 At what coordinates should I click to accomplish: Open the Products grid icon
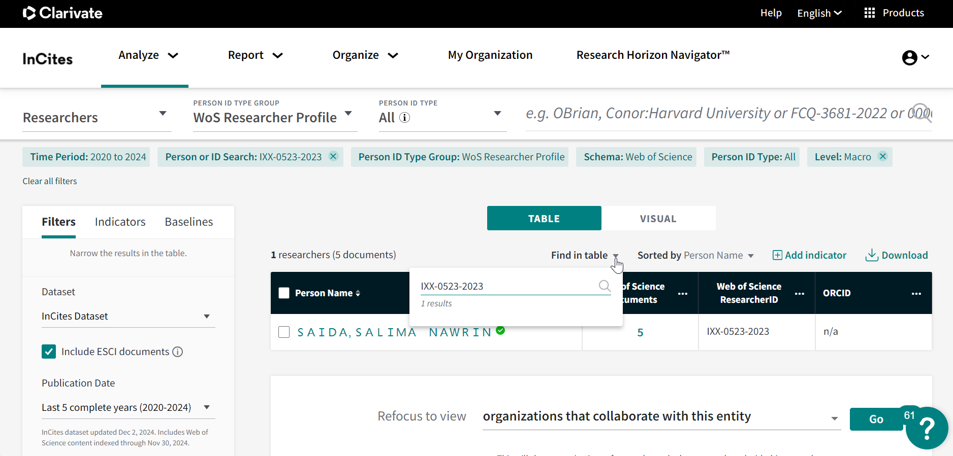869,13
